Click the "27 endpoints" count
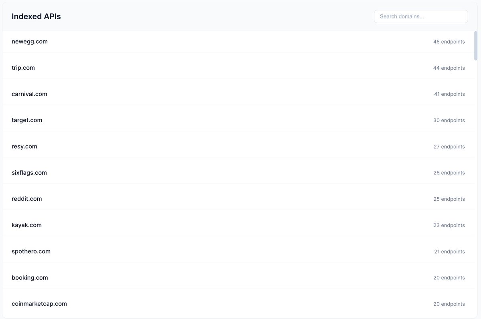Screen dimensions: 481x319 click(449, 147)
